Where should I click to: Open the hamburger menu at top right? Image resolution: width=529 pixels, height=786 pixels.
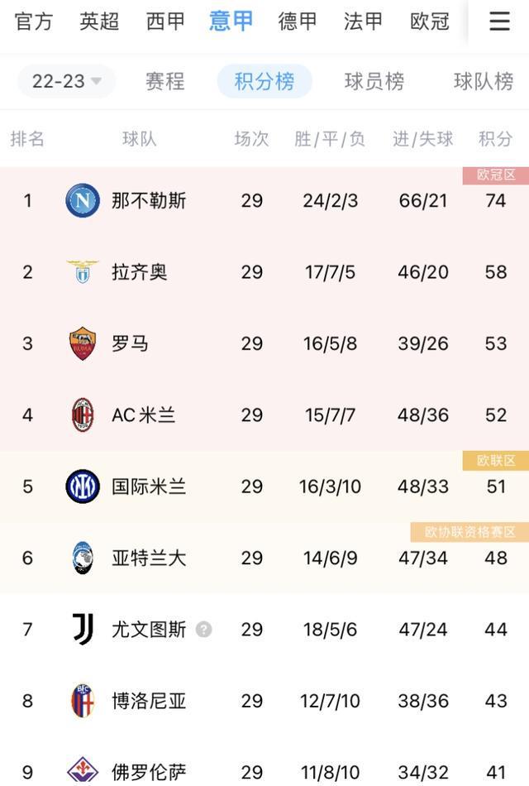pos(499,22)
